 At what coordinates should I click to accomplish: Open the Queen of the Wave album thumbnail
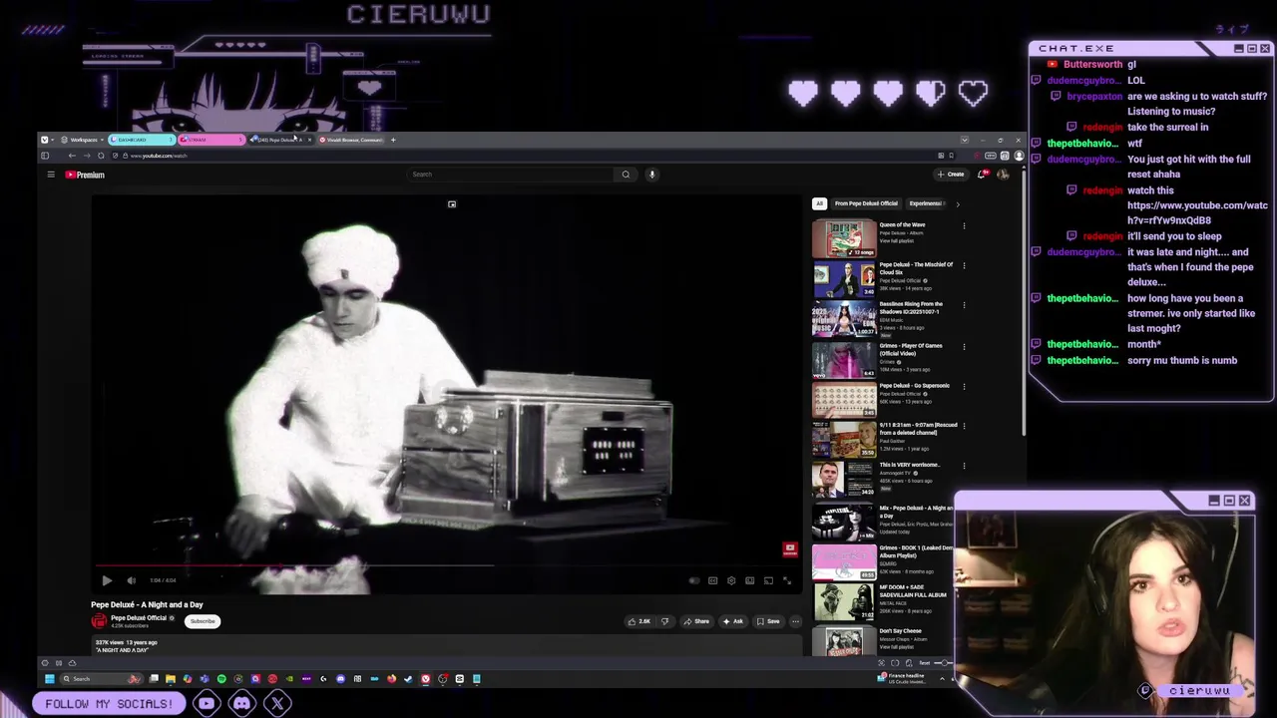(x=844, y=238)
